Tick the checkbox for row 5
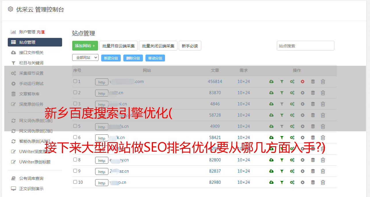The image size is (370, 197). click(x=75, y=126)
